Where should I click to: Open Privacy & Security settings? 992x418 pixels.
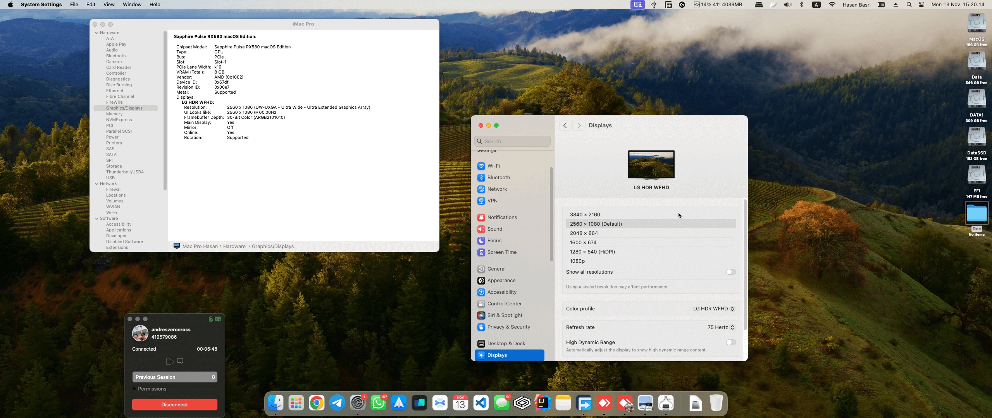coord(509,327)
